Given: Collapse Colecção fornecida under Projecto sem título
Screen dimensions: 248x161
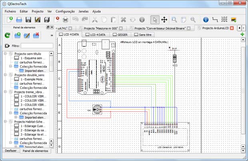Looking at the screenshot, I should coord(10,66).
